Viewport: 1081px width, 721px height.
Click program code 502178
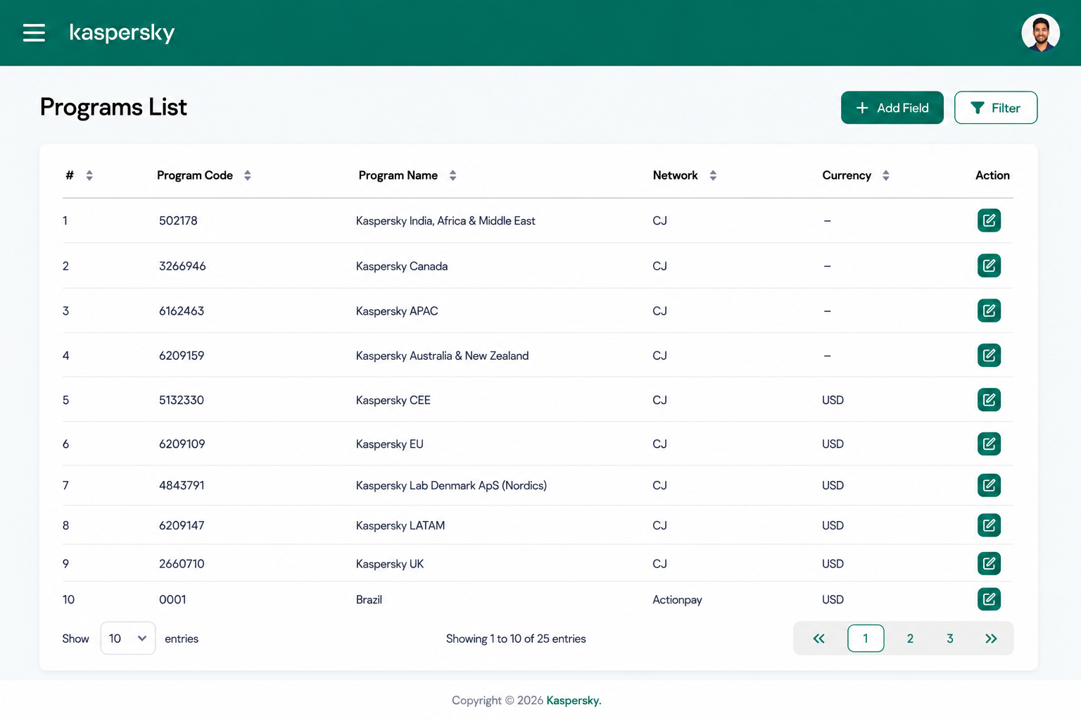pos(178,220)
